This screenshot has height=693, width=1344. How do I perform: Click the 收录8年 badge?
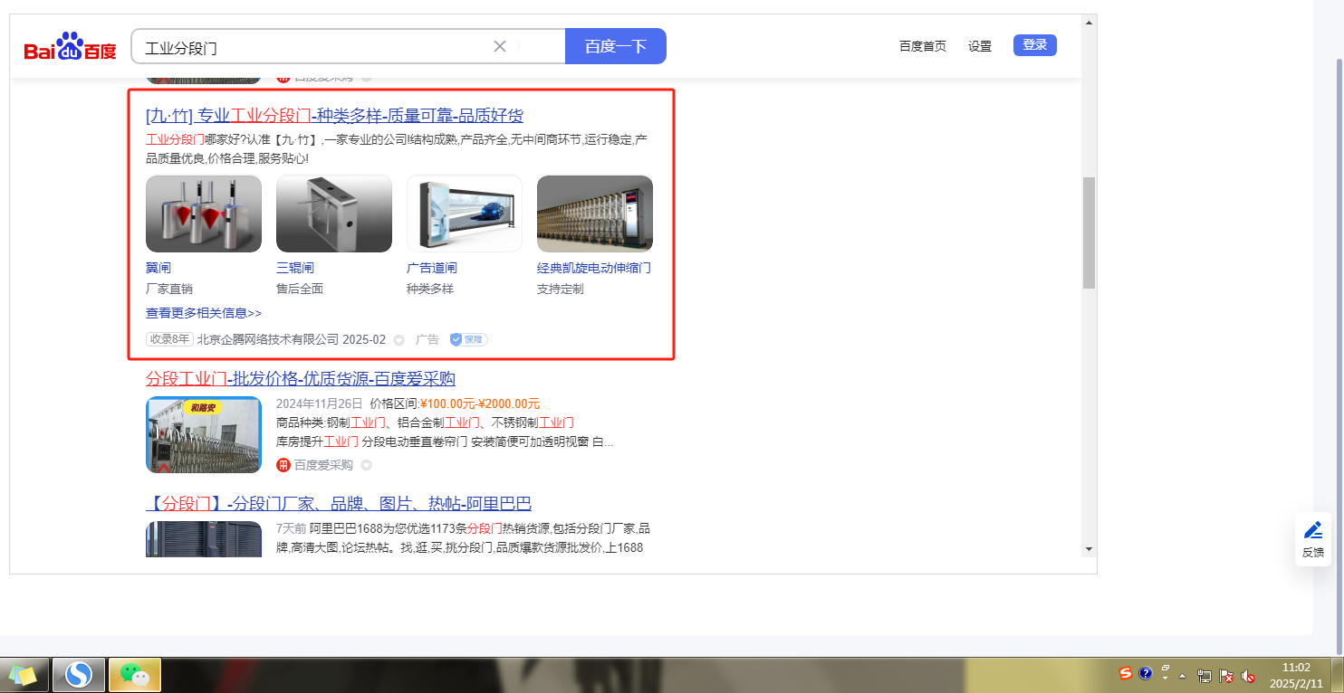click(169, 339)
